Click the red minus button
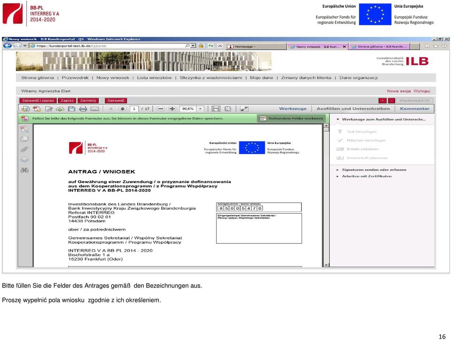Screen dimensions: 451x340 391,100
